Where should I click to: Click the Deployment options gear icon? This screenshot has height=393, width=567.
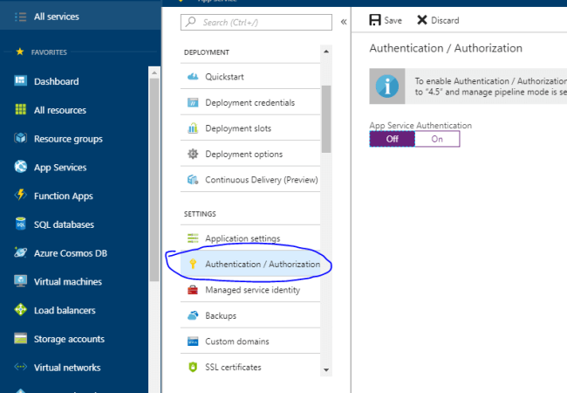[193, 154]
